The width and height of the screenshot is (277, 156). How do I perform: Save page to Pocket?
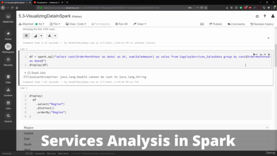[202, 8]
